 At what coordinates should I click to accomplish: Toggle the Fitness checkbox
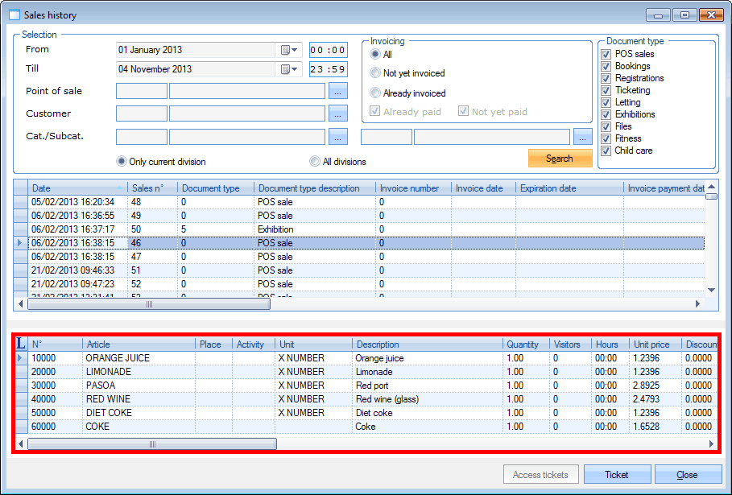[x=606, y=138]
